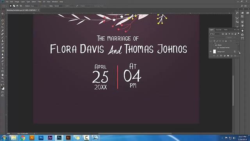Open the Window menu
This screenshot has width=250, height=141.
pyautogui.click(x=55, y=2)
